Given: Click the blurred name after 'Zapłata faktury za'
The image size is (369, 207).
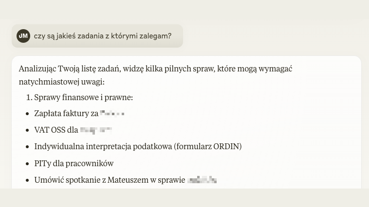Looking at the screenshot, I should pos(112,113).
